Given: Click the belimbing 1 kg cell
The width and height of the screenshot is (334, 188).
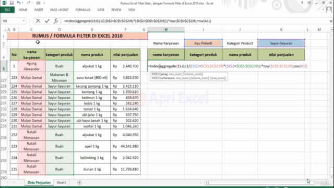Looking at the screenshot, I should pyautogui.click(x=92, y=158).
